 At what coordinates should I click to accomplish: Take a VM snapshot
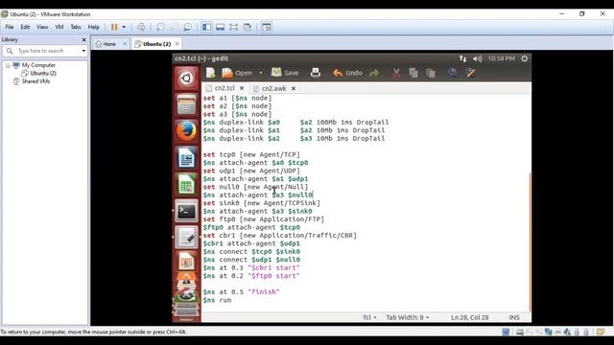pyautogui.click(x=160, y=27)
